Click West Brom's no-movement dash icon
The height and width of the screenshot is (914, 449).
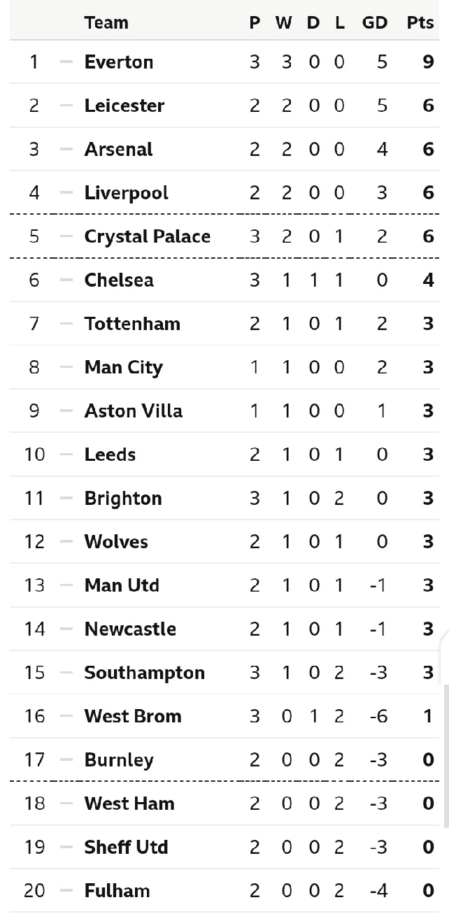pyautogui.click(x=66, y=716)
